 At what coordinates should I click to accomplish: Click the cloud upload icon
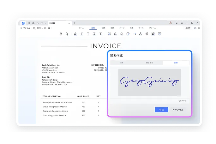(195, 28)
